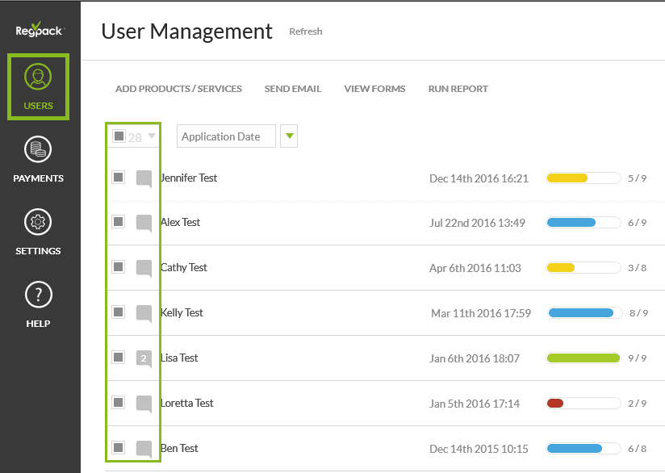Toggle the select-all checkbox above user list
665x473 pixels.
[119, 136]
